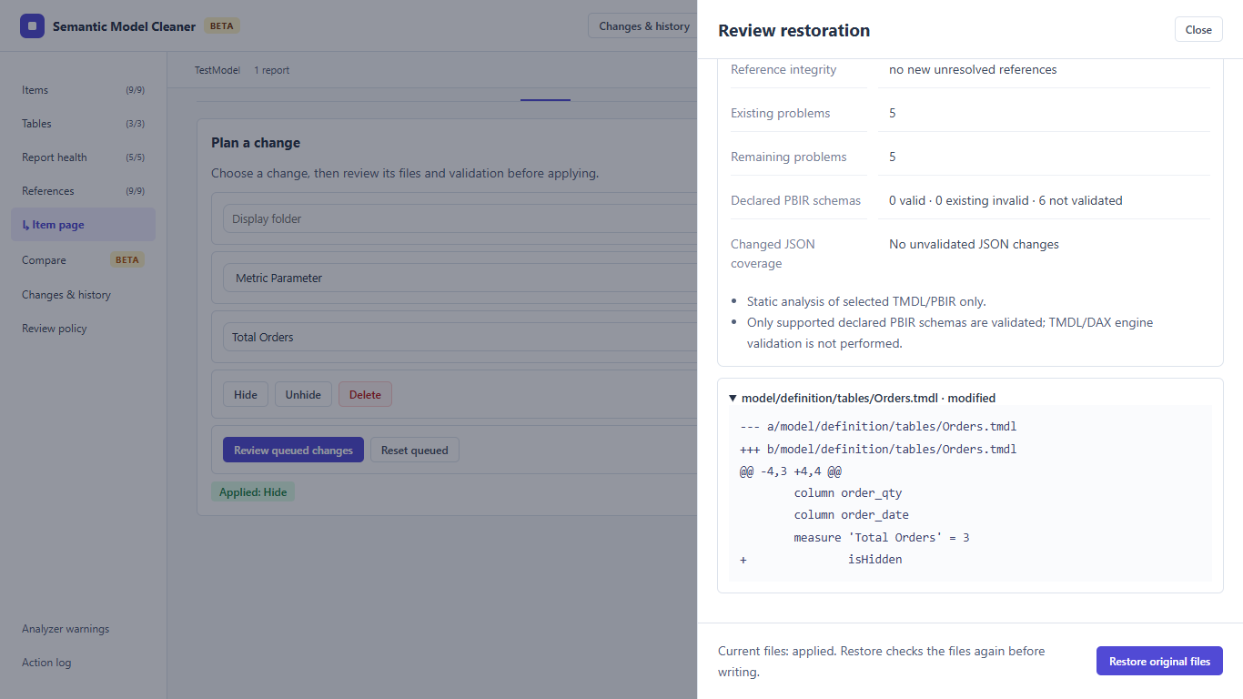The width and height of the screenshot is (1243, 699).
Task: Click 'No unvalidated JSON changes' text
Action: coord(974,245)
